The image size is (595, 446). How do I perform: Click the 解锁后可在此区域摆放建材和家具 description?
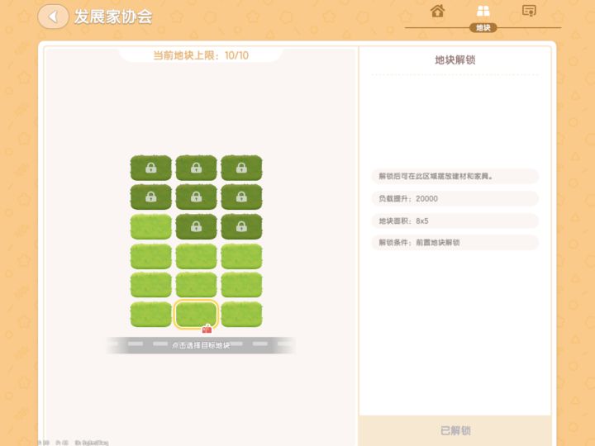click(x=455, y=177)
